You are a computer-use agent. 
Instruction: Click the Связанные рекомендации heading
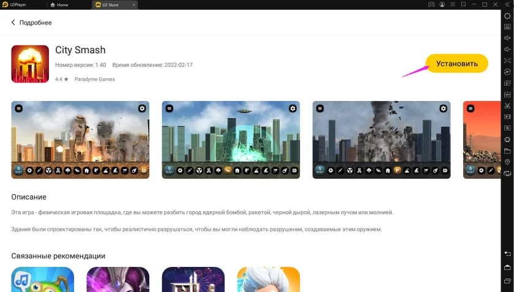pyautogui.click(x=58, y=256)
